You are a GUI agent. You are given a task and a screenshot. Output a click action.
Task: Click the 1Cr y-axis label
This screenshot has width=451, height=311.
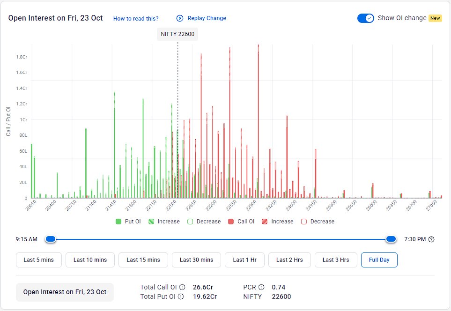pyautogui.click(x=23, y=120)
